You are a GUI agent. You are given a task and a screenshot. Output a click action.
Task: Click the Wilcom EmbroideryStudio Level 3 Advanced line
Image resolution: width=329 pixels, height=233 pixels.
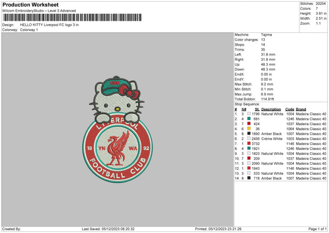click(x=39, y=11)
